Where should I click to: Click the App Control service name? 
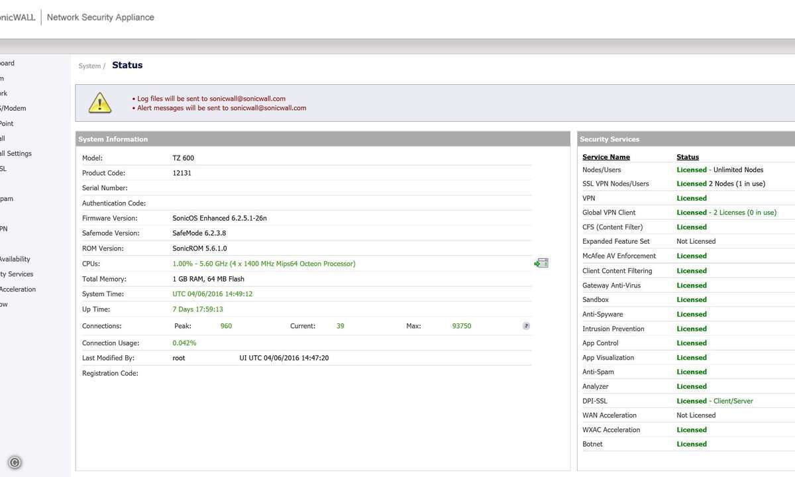pyautogui.click(x=600, y=343)
